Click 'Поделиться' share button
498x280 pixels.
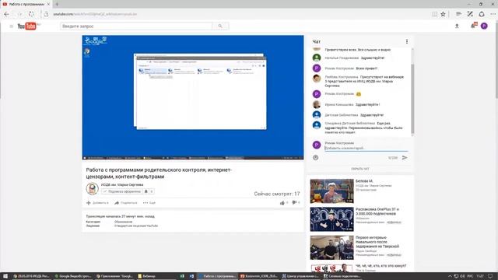click(x=126, y=203)
